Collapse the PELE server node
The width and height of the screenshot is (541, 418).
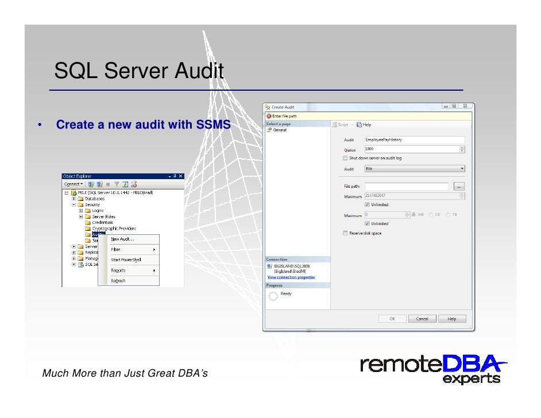(67, 193)
